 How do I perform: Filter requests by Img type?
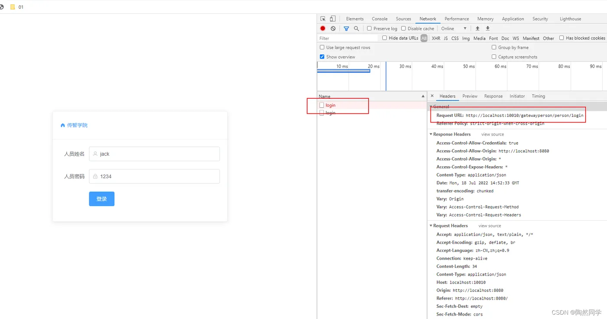pyautogui.click(x=466, y=38)
